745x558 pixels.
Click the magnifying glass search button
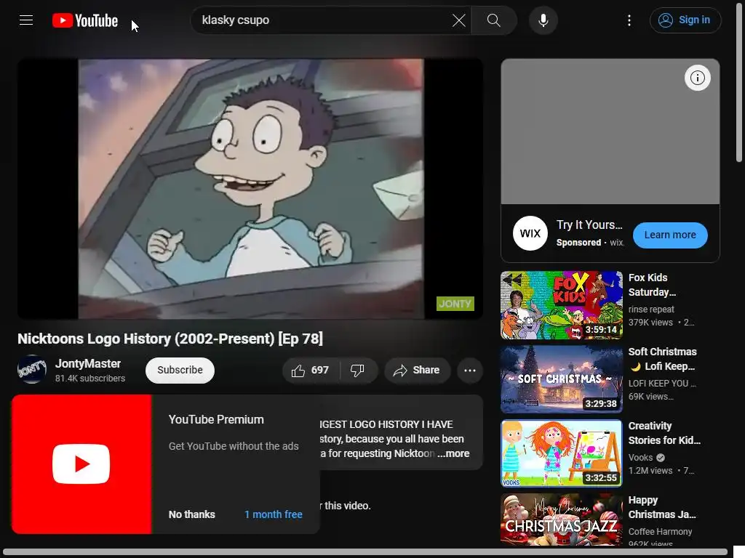click(494, 20)
